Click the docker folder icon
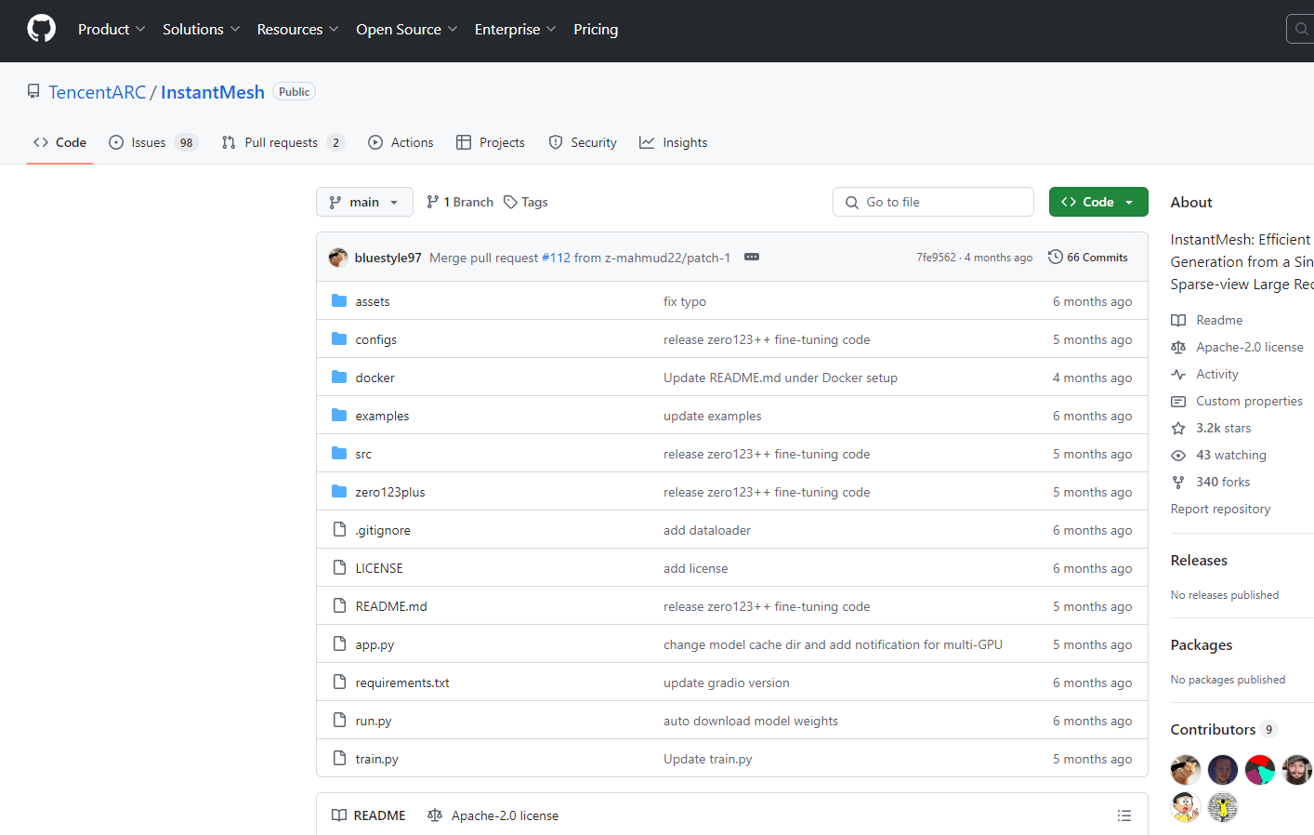This screenshot has height=835, width=1314. [x=339, y=378]
